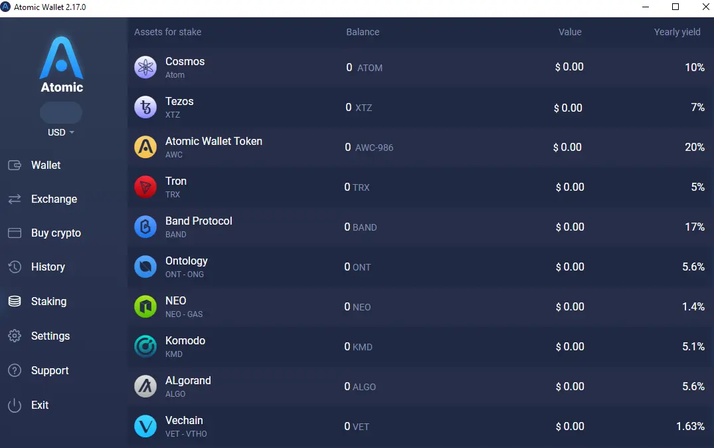
Task: Click the $ 0.00 value for Tezos
Action: click(x=568, y=108)
